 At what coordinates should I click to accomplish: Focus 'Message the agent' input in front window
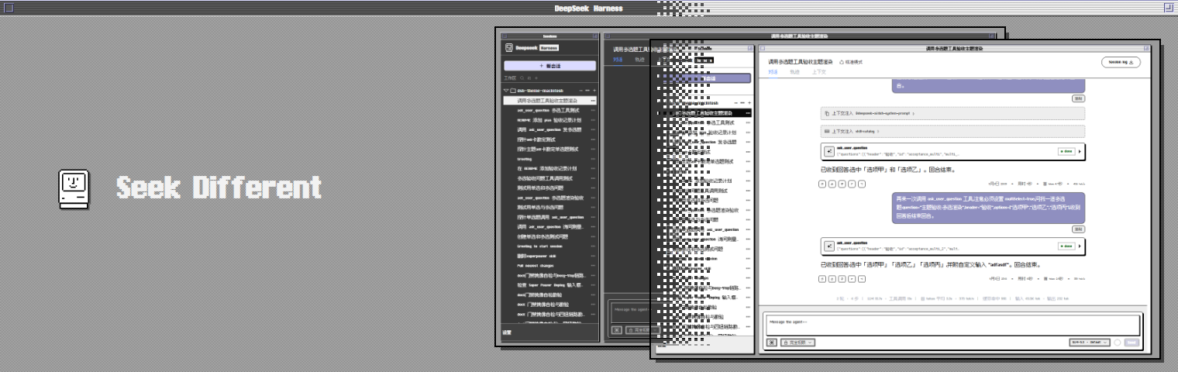point(952,324)
